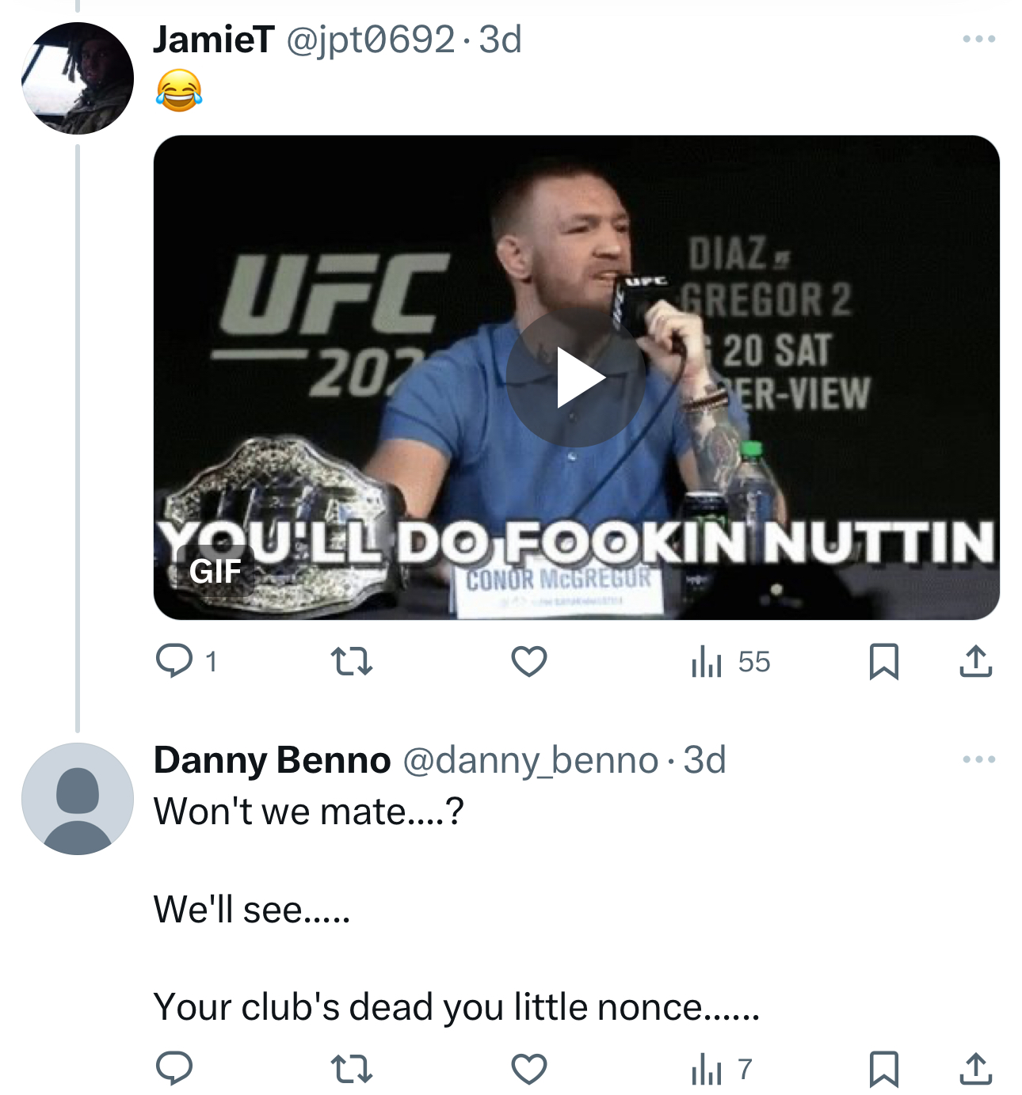The width and height of the screenshot is (1022, 1095).
Task: Open JamieT's profile picture
Action: [78, 78]
